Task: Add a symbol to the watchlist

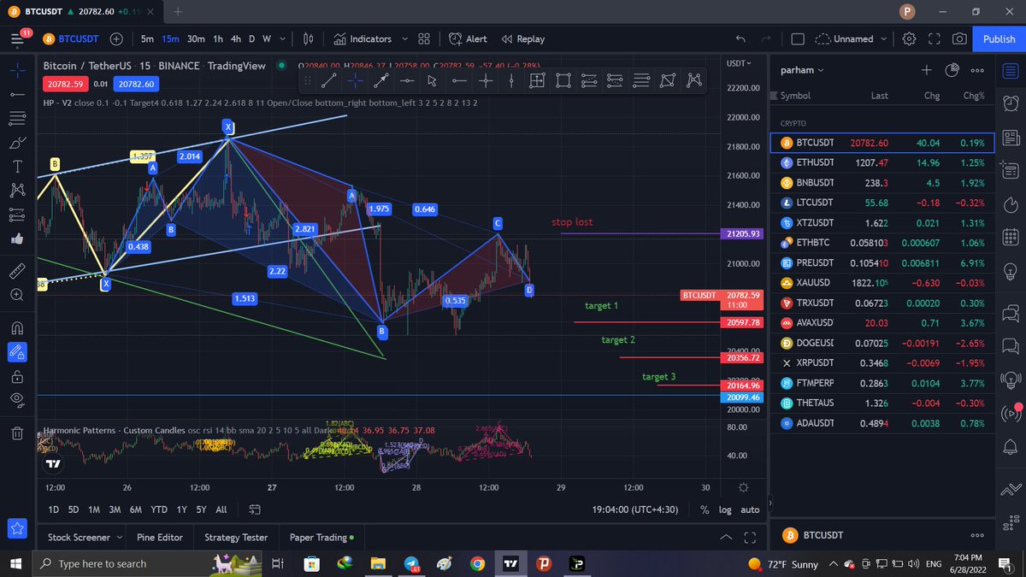Action: tap(926, 70)
